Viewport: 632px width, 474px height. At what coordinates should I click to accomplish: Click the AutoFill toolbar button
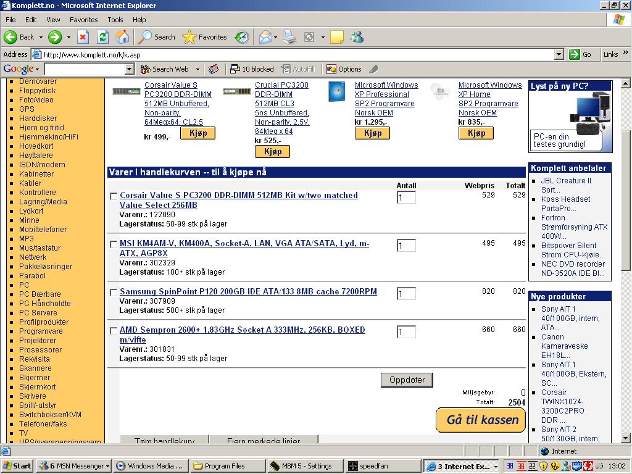(298, 69)
